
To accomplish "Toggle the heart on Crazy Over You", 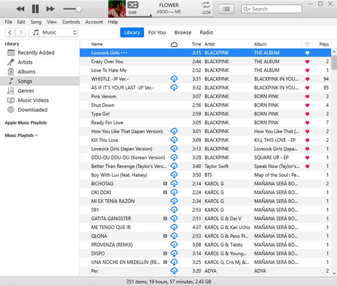I will point(308,62).
